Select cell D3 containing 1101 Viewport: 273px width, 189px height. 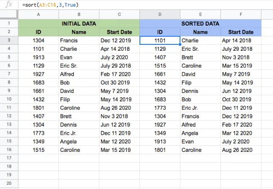tap(160, 41)
